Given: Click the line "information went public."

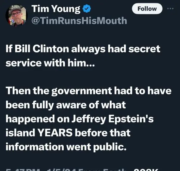Looking at the screenshot, I should click(x=66, y=147).
